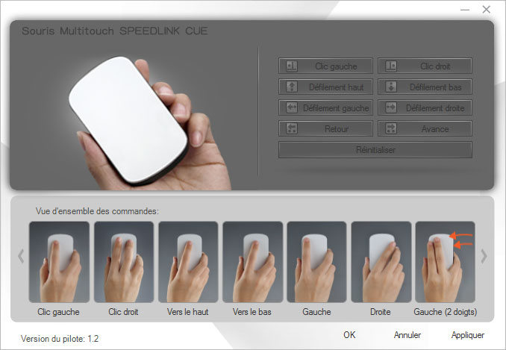Cancel changes with the Annuler button

tap(407, 335)
